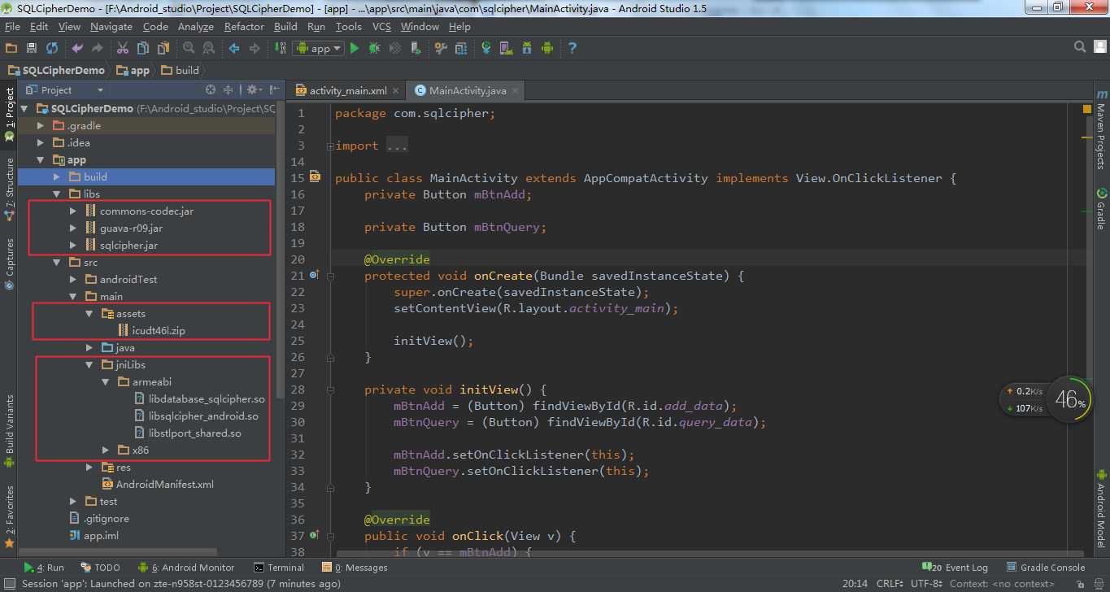Click the Undo arrow icon
Image resolution: width=1110 pixels, height=592 pixels.
(x=77, y=49)
